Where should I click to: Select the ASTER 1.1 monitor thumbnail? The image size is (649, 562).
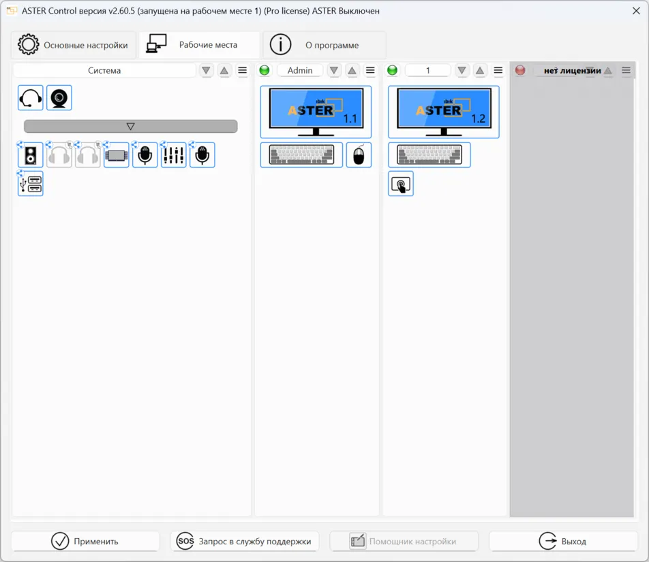coord(316,111)
